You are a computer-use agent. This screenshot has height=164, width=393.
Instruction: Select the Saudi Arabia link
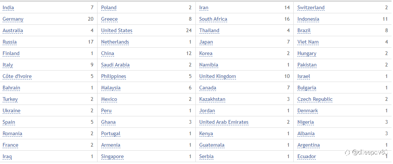tap(115, 65)
